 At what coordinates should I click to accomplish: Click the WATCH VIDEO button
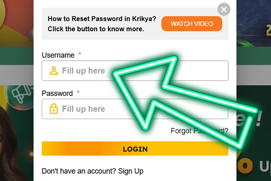[x=192, y=24]
